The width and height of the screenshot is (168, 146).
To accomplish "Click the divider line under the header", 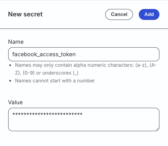I will click(x=84, y=28).
